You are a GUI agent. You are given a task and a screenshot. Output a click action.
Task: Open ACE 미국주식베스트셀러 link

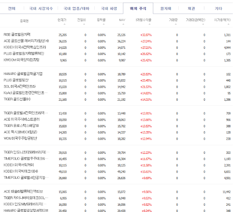click(x=21, y=119)
